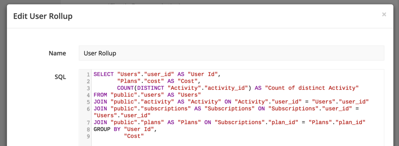Click "Cost" on line 9

(x=134, y=136)
